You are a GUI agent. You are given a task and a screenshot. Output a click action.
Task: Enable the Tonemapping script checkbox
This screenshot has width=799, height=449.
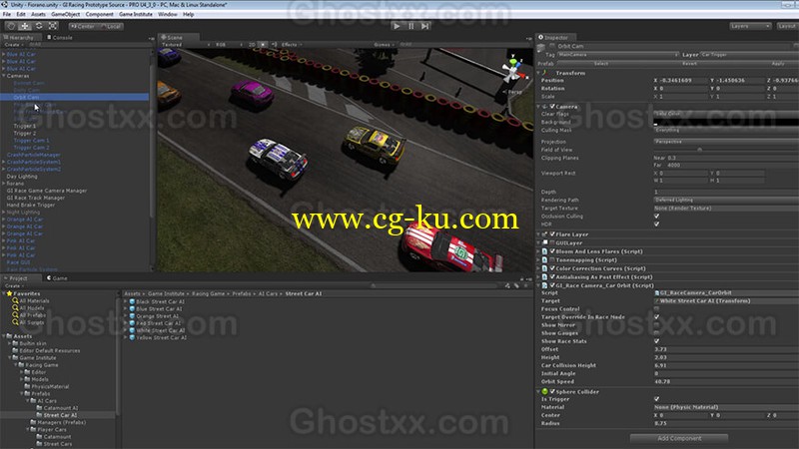tap(552, 260)
